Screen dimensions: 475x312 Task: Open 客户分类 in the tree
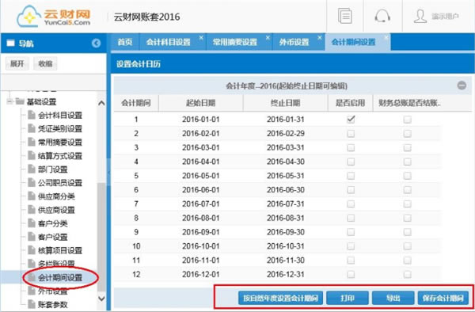coord(53,223)
